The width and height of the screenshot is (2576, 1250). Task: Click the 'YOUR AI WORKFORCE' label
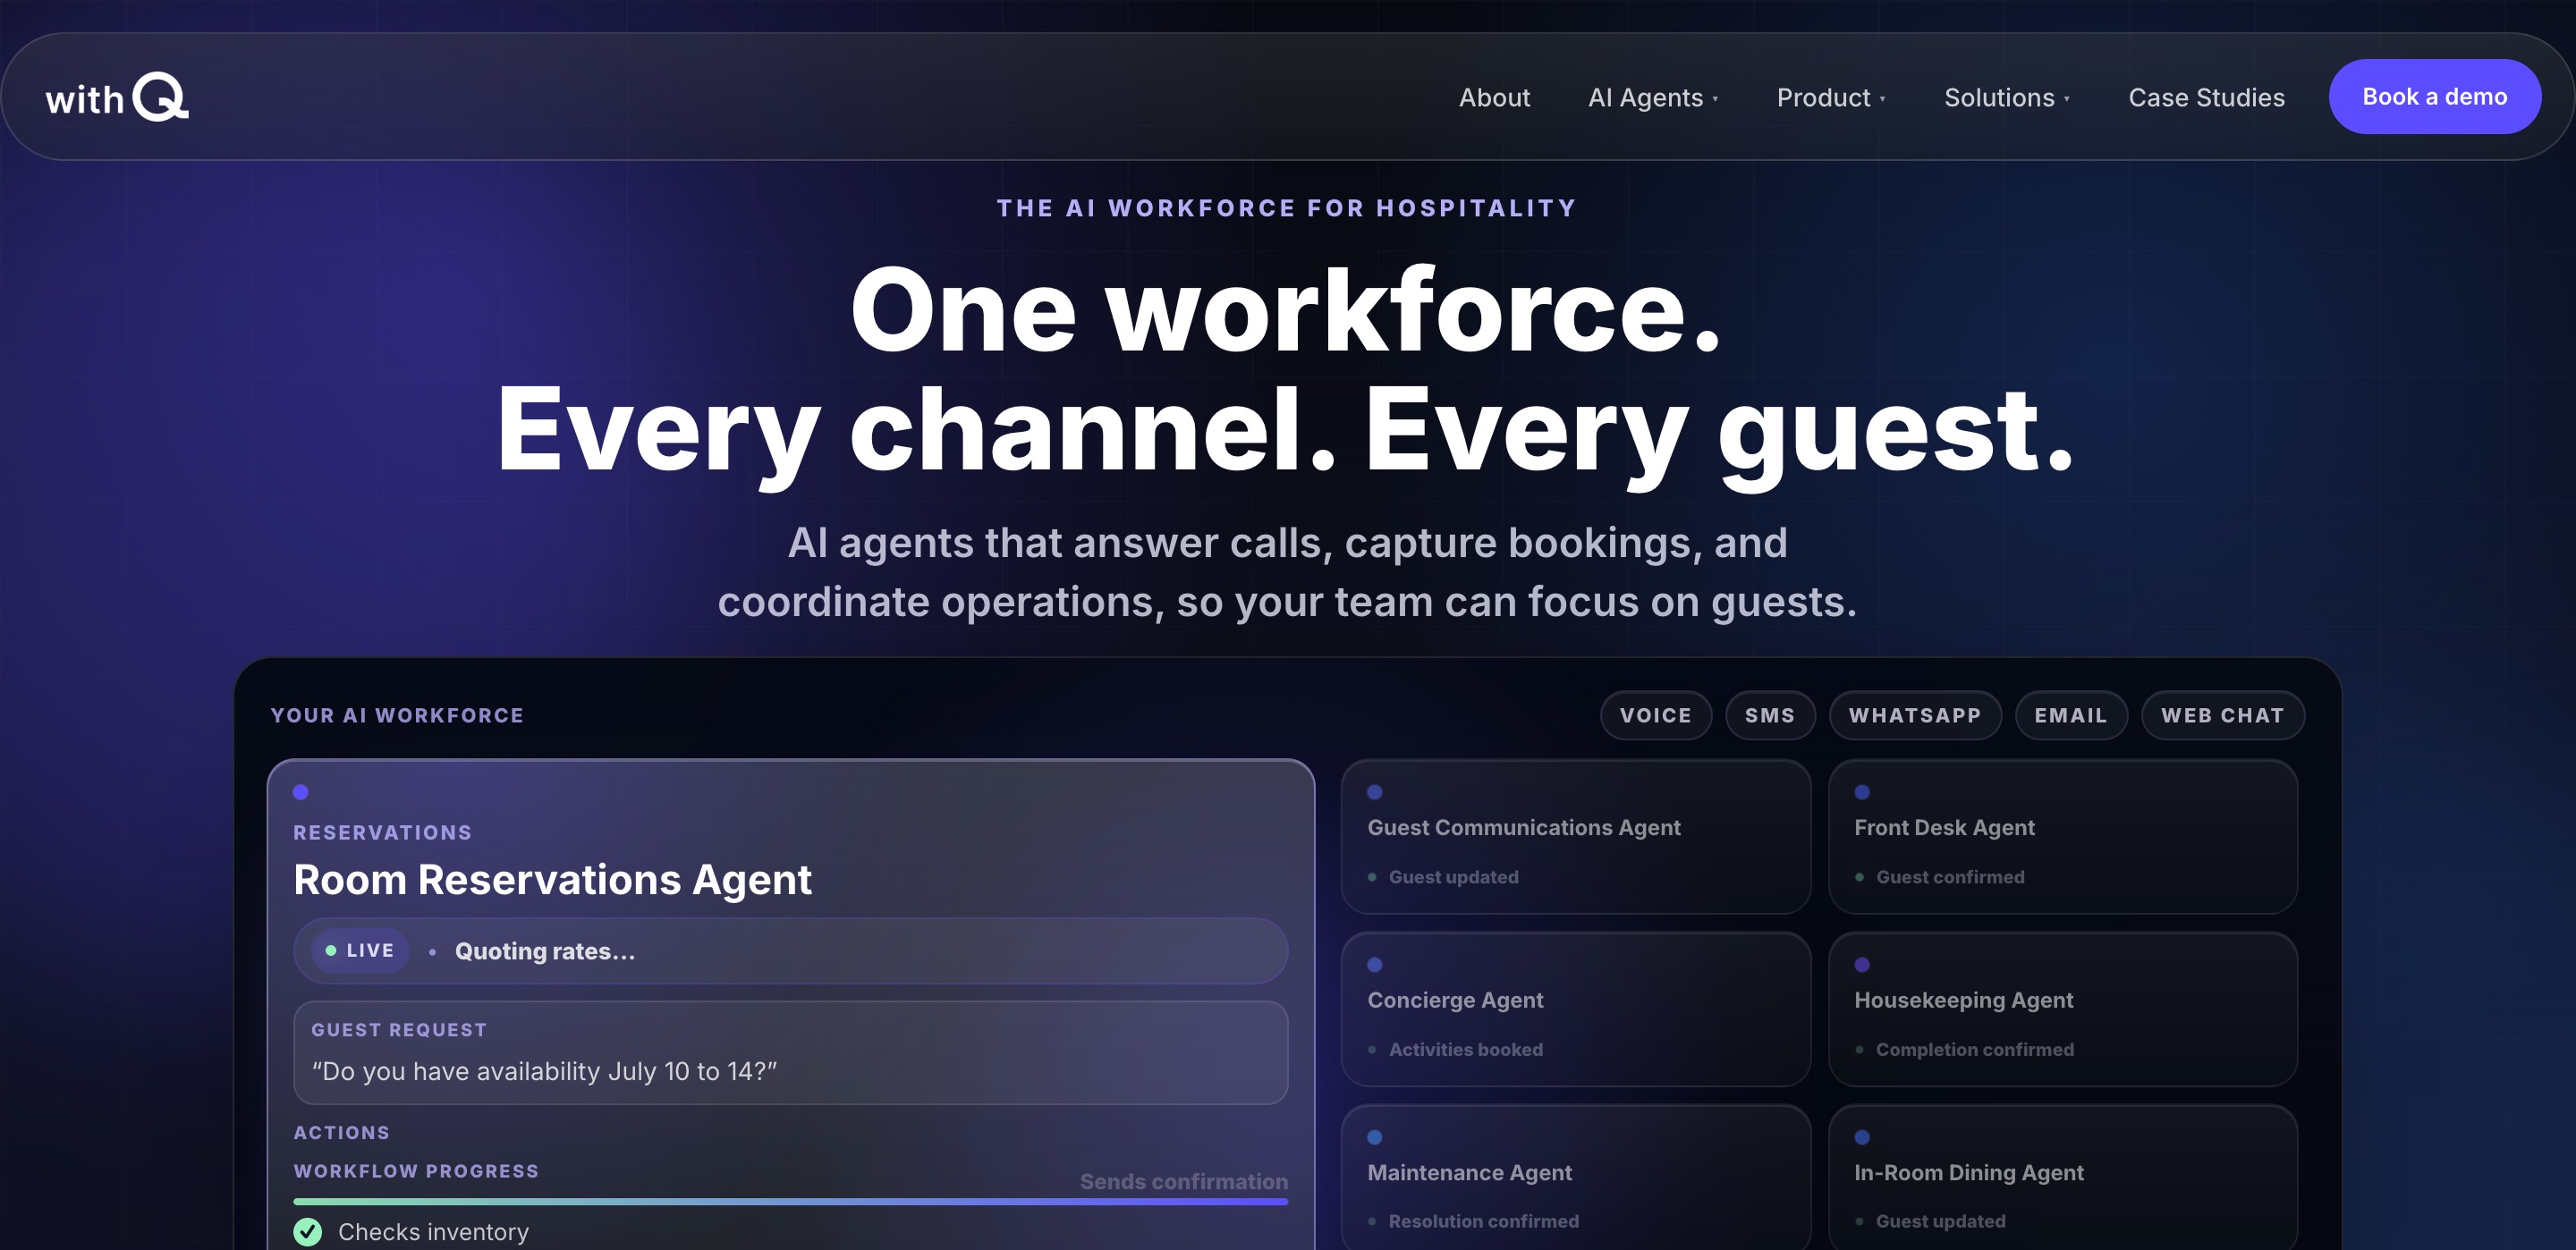click(x=397, y=716)
